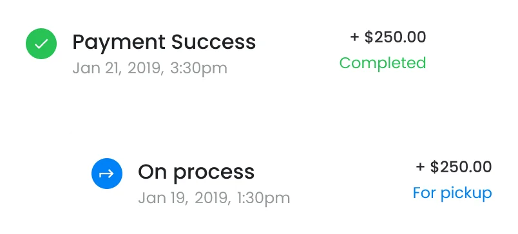Click the word Success in the first title
This screenshot has height=234, width=518.
click(x=213, y=42)
